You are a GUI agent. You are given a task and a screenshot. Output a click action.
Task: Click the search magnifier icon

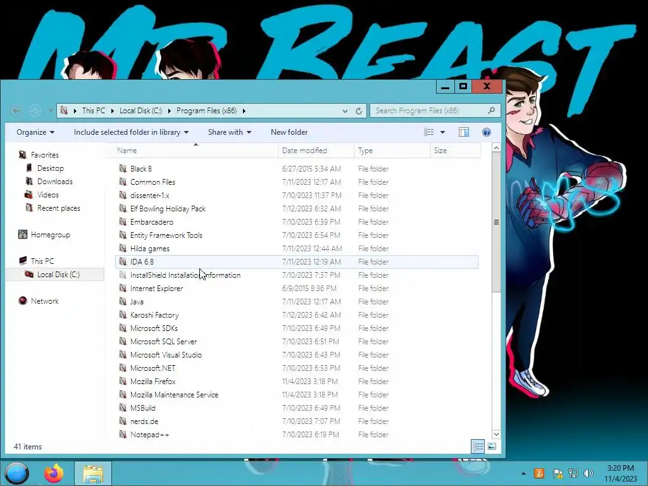pyautogui.click(x=491, y=110)
